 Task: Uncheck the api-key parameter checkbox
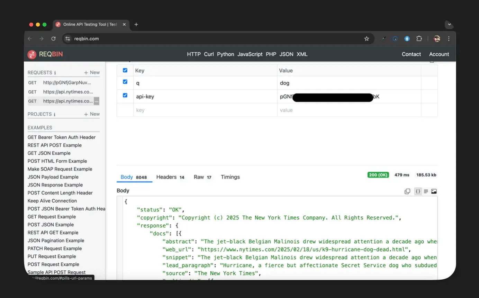tap(125, 96)
